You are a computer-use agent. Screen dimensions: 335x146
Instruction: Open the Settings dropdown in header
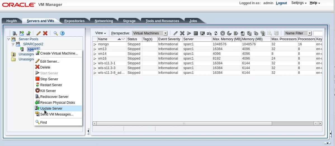(299, 3)
